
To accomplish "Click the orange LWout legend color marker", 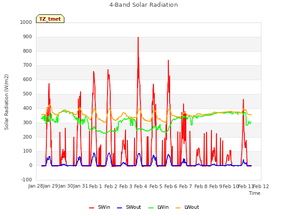I will pos(178,208).
